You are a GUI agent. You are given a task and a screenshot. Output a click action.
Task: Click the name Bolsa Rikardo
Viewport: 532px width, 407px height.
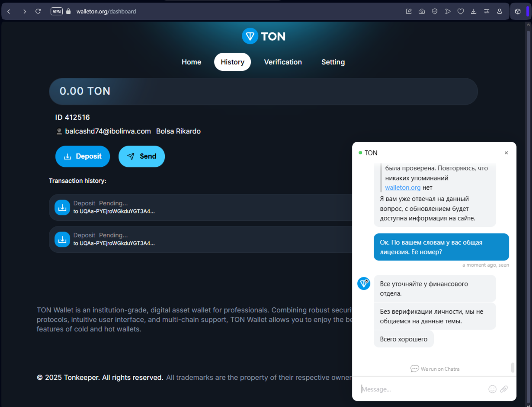tap(178, 131)
